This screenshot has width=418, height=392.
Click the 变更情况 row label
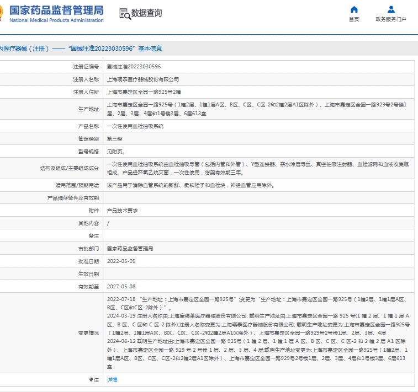(88, 333)
